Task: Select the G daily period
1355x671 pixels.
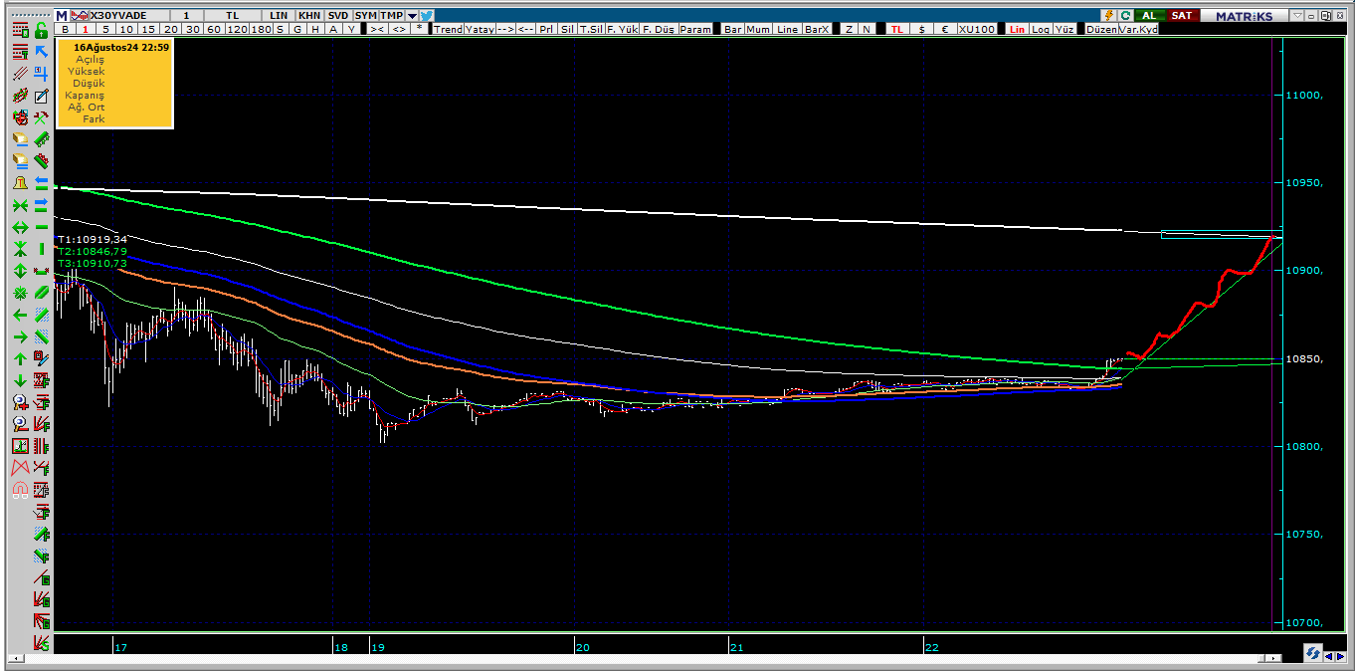Action: 297,29
